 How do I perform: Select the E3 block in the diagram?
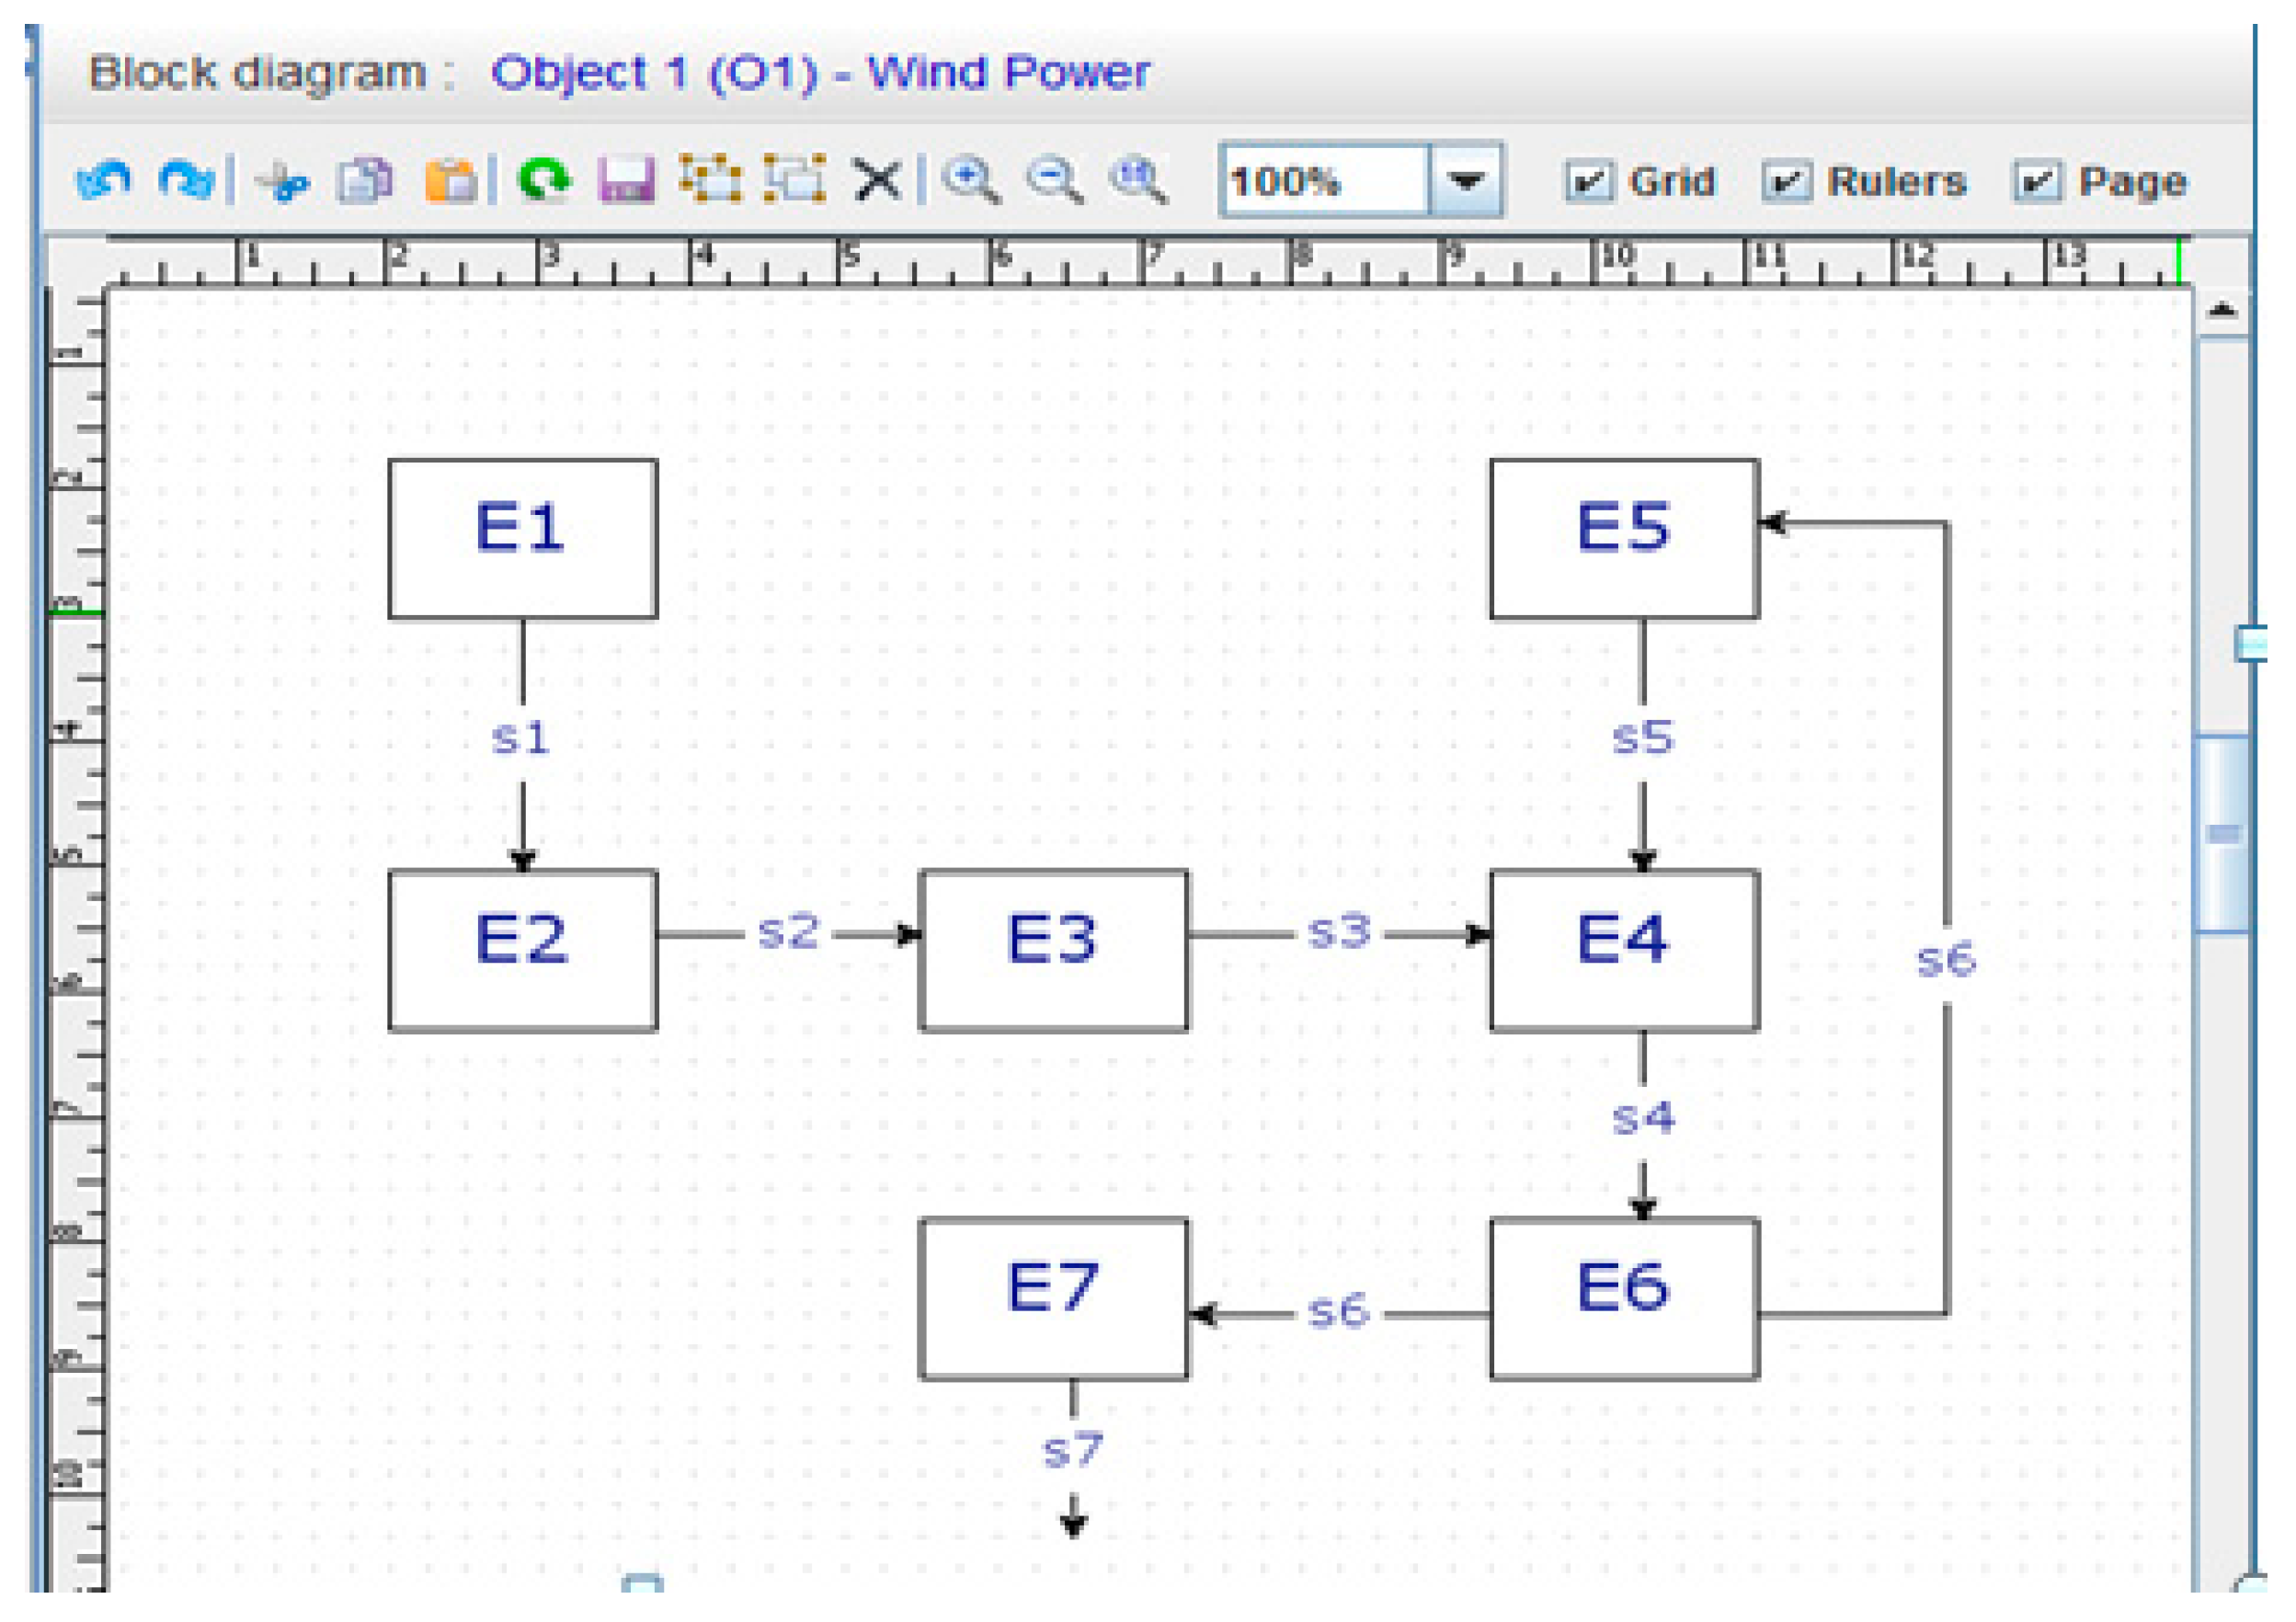[x=1053, y=949]
